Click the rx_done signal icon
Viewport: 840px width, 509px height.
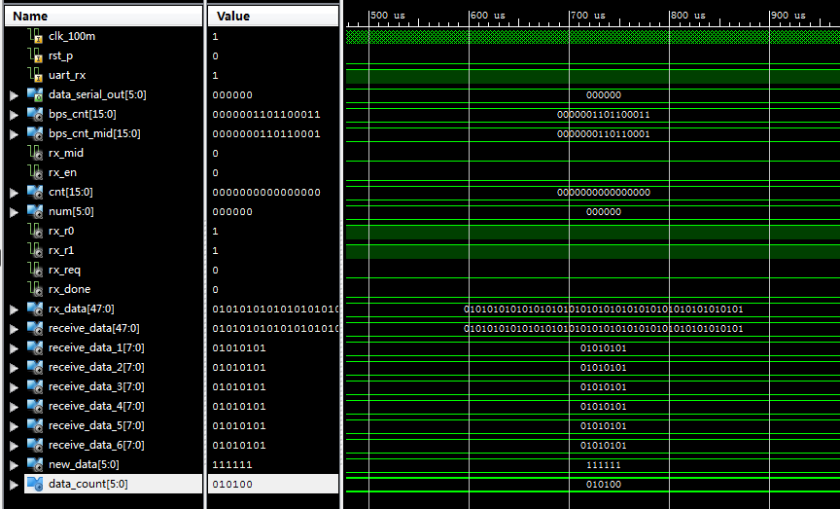pyautogui.click(x=35, y=289)
